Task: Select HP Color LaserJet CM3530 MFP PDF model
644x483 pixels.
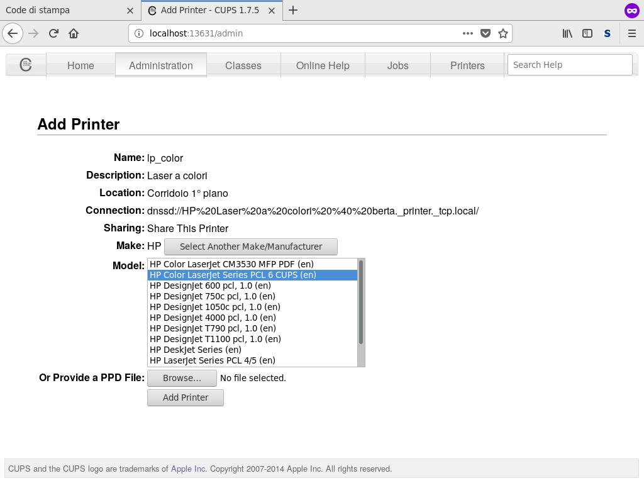Action: [252, 264]
